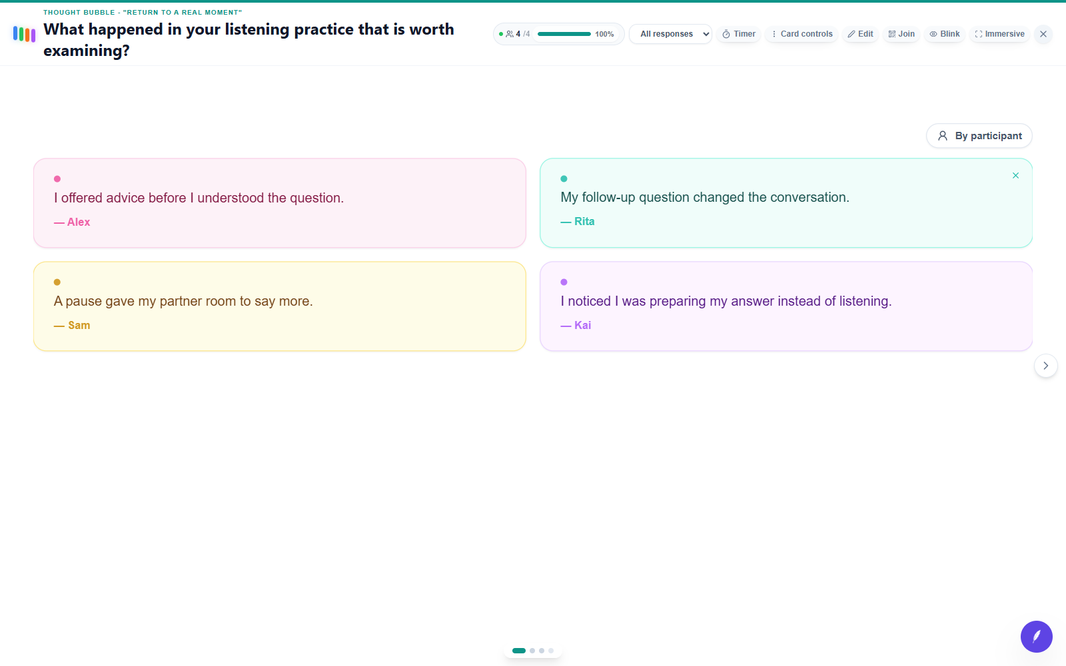This screenshot has width=1066, height=666.
Task: Open the All responses dropdown
Action: [x=670, y=34]
